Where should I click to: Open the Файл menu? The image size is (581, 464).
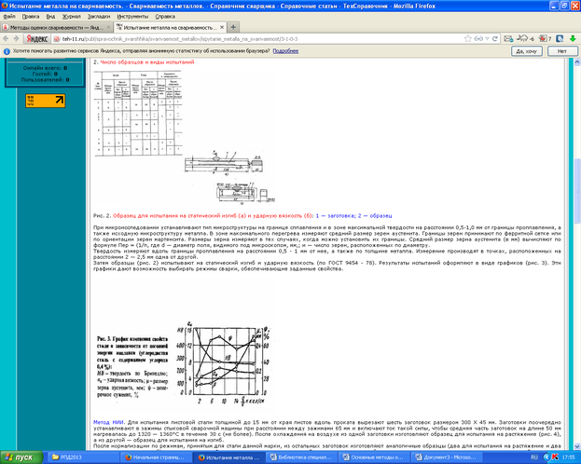(9, 16)
